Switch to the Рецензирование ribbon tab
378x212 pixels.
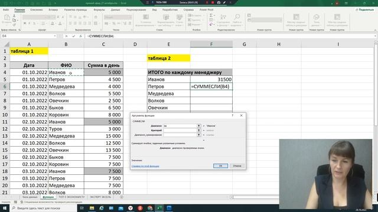click(x=136, y=9)
